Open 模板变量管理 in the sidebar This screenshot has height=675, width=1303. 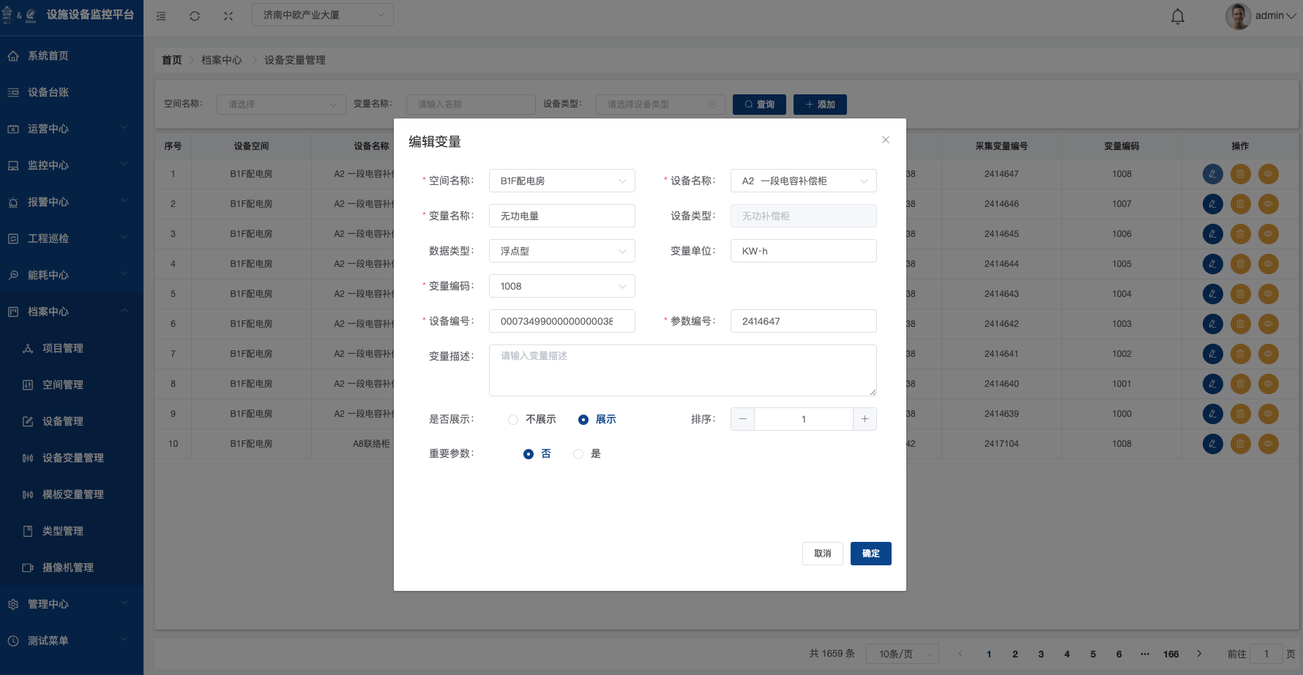tap(72, 494)
